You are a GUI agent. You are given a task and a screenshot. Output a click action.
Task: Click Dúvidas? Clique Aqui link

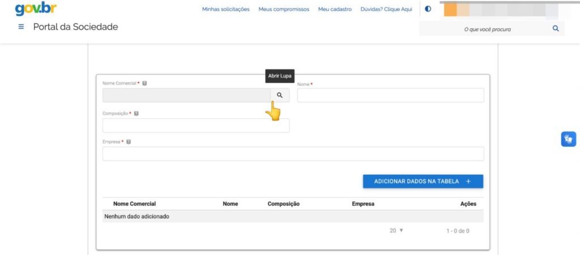coord(386,9)
